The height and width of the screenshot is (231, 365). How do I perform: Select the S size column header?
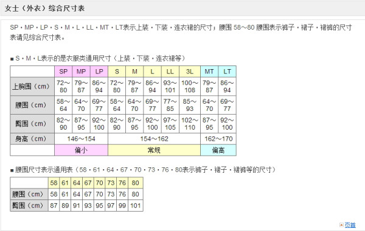[117, 72]
